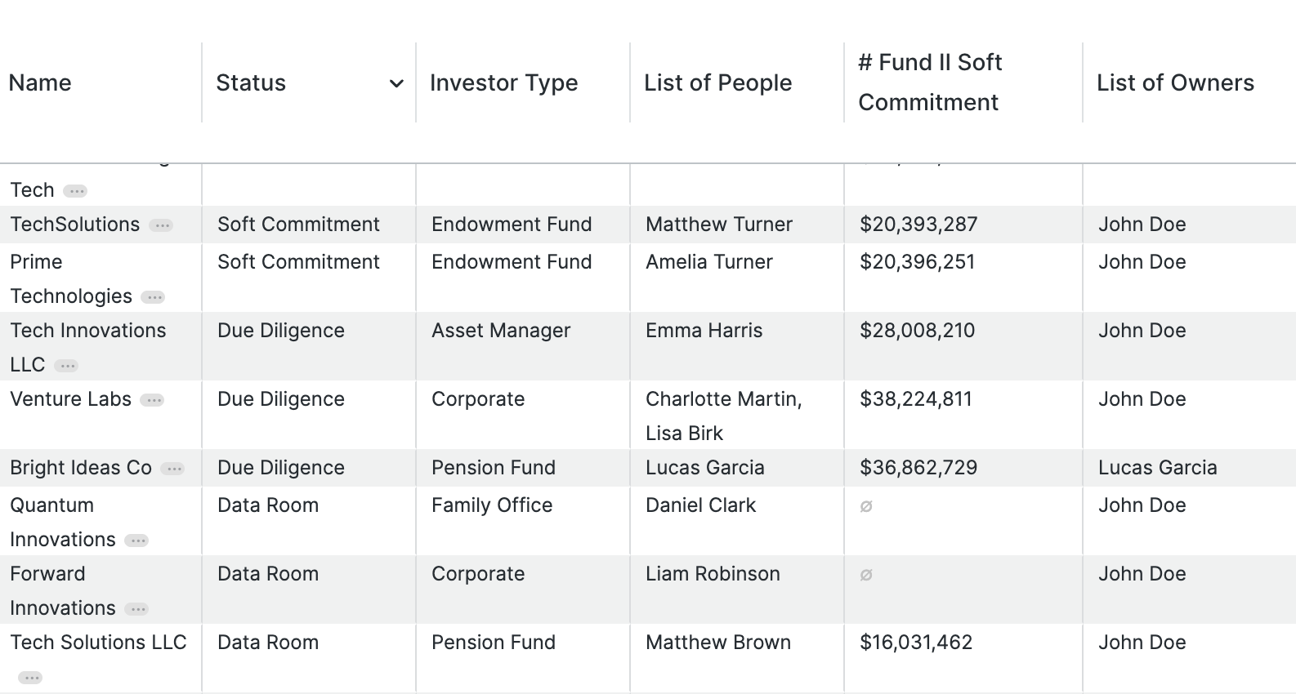1296x694 pixels.
Task: Select the Pension Fund cell for Tech Solutions LLC
Action: point(494,643)
